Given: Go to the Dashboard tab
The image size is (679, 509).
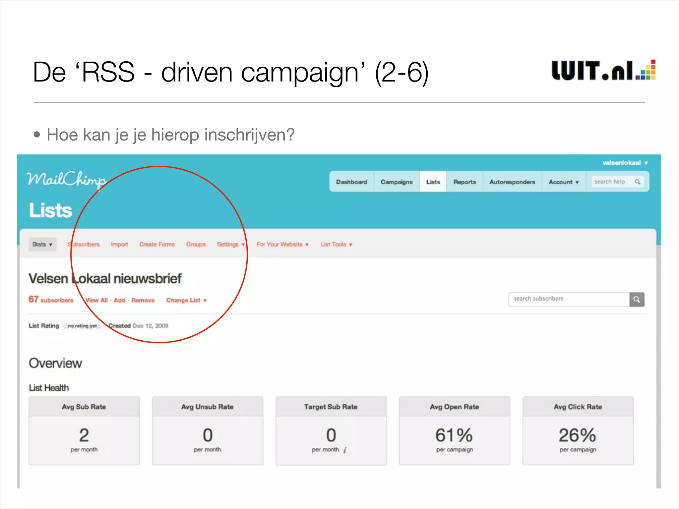Looking at the screenshot, I should 351,182.
